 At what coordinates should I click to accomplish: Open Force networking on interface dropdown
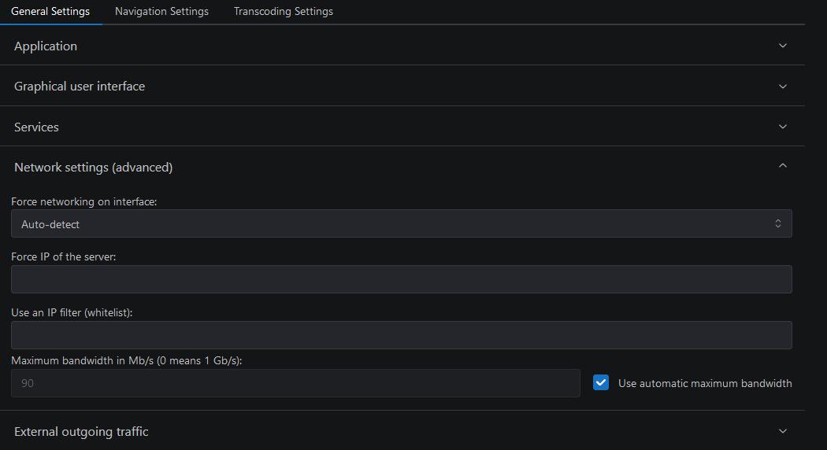[x=402, y=223]
